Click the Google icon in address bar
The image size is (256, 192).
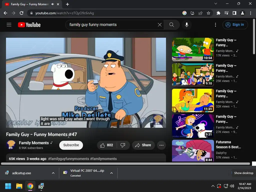(x=184, y=13)
